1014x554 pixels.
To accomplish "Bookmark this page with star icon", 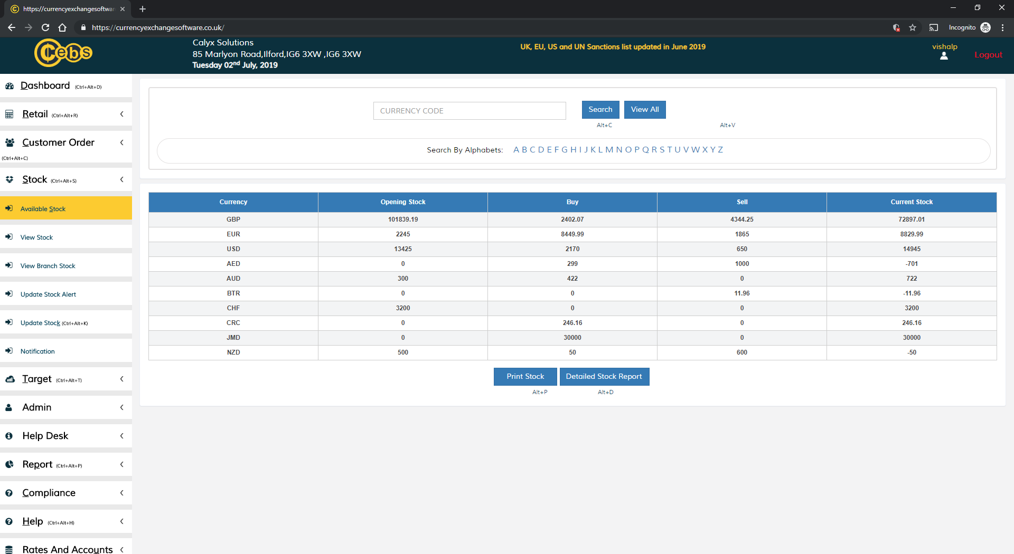I will [x=913, y=27].
